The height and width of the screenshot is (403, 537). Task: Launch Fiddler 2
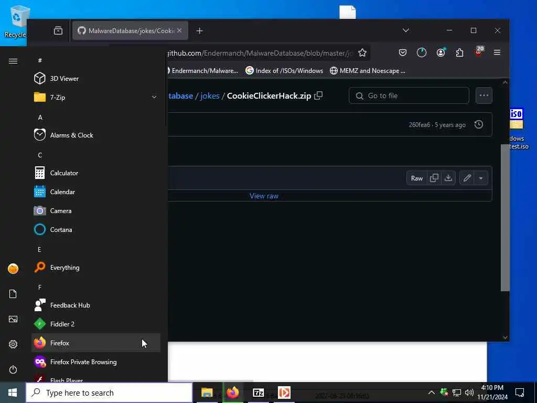tap(96, 324)
